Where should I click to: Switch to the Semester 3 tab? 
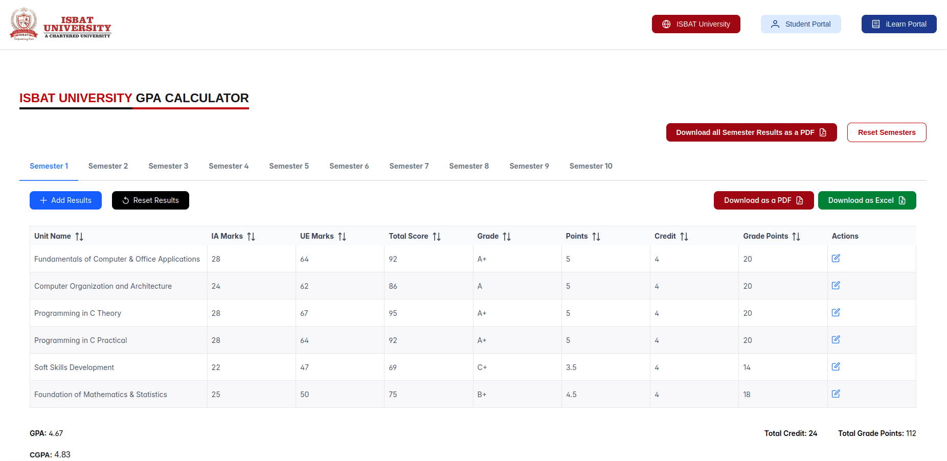tap(168, 166)
